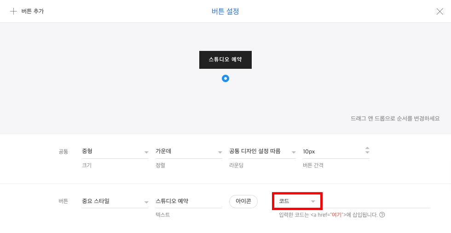451x233 pixels.
Task: Click the 스튜디오 예약 text input field
Action: point(189,201)
